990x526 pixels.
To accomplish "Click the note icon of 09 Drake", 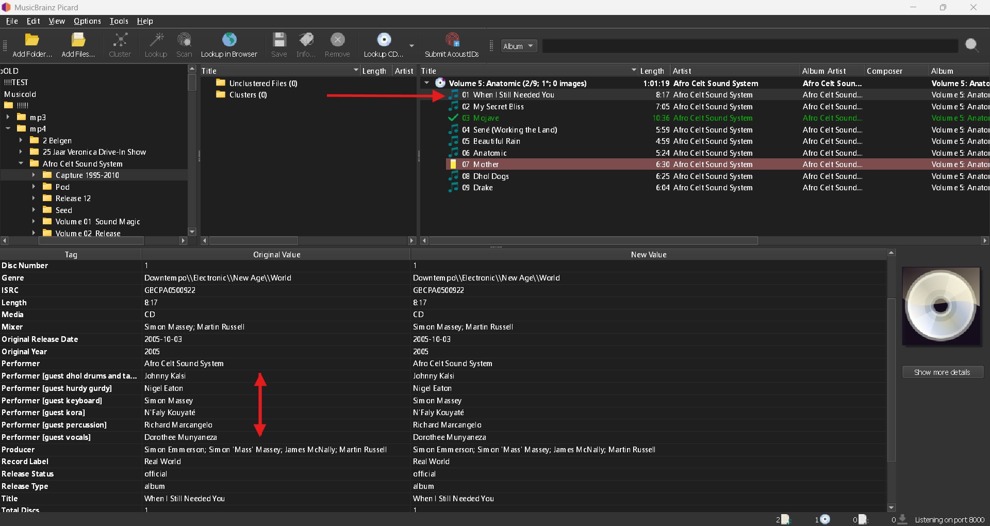I will [453, 188].
